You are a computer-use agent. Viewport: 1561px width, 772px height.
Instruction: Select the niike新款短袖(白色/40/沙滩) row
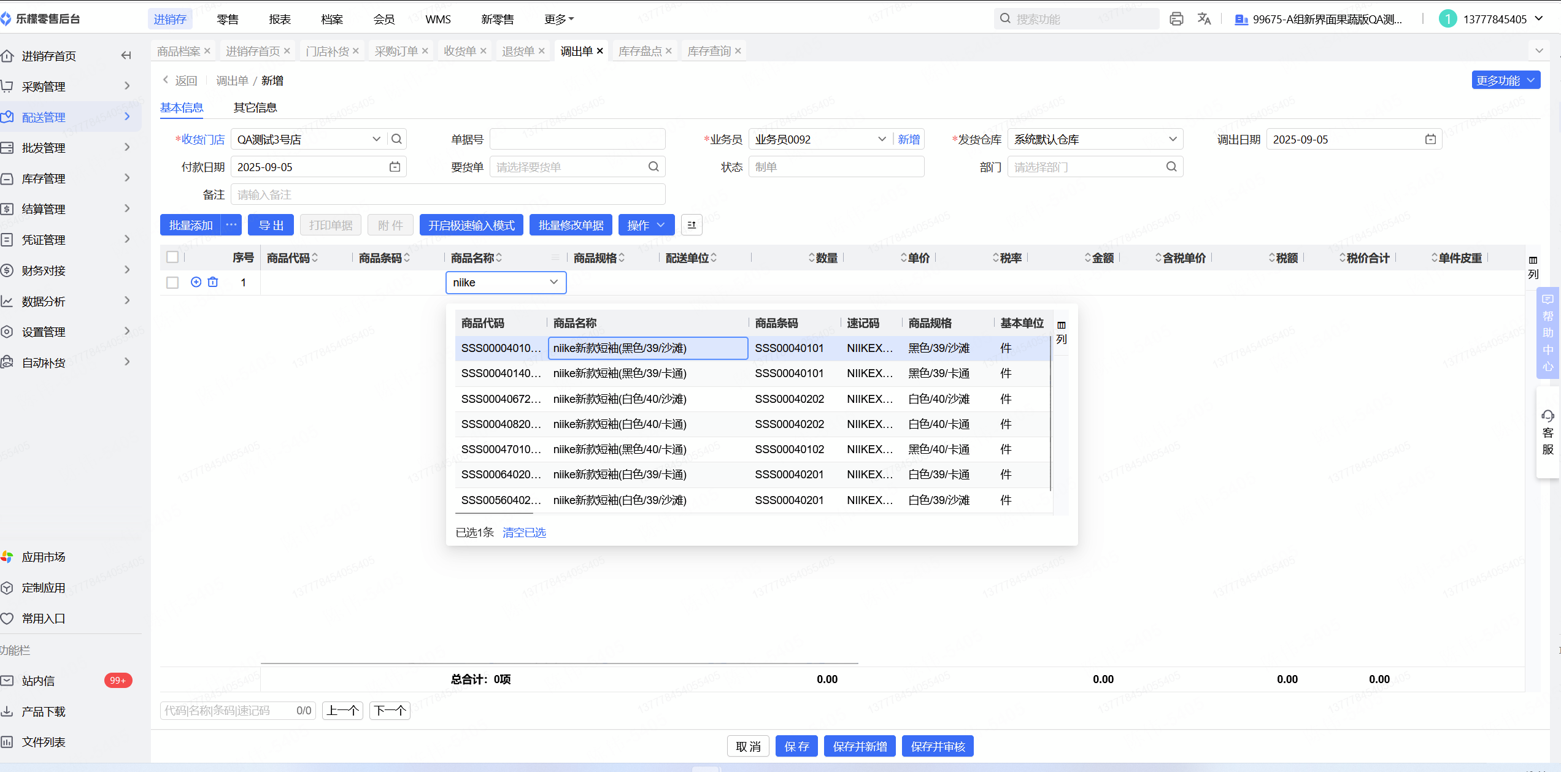(x=620, y=399)
